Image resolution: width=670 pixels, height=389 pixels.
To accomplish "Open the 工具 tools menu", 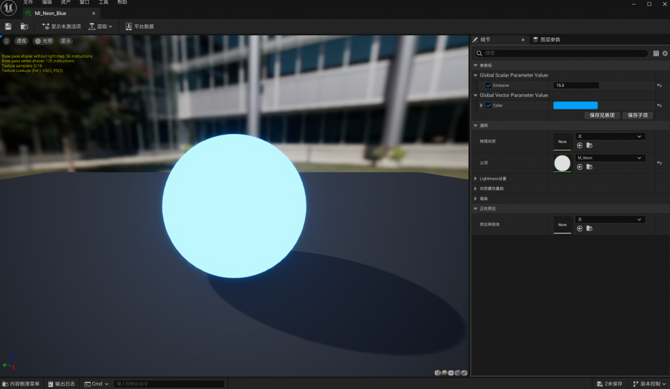I will (x=103, y=2).
